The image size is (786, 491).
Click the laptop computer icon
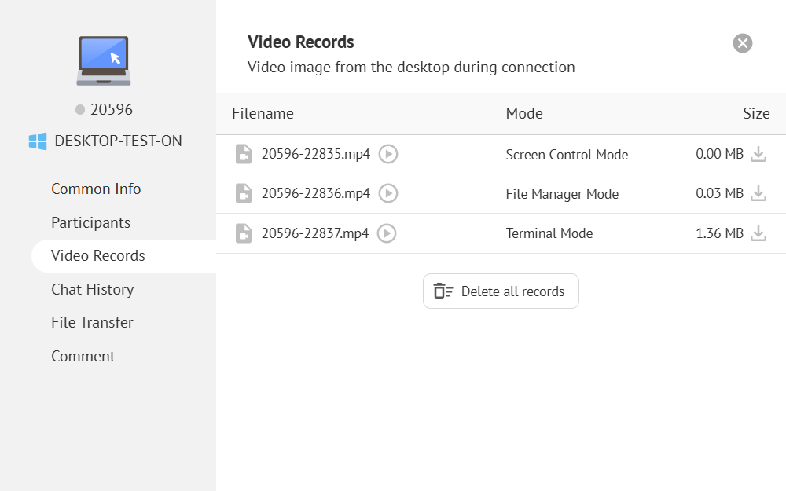tap(104, 60)
